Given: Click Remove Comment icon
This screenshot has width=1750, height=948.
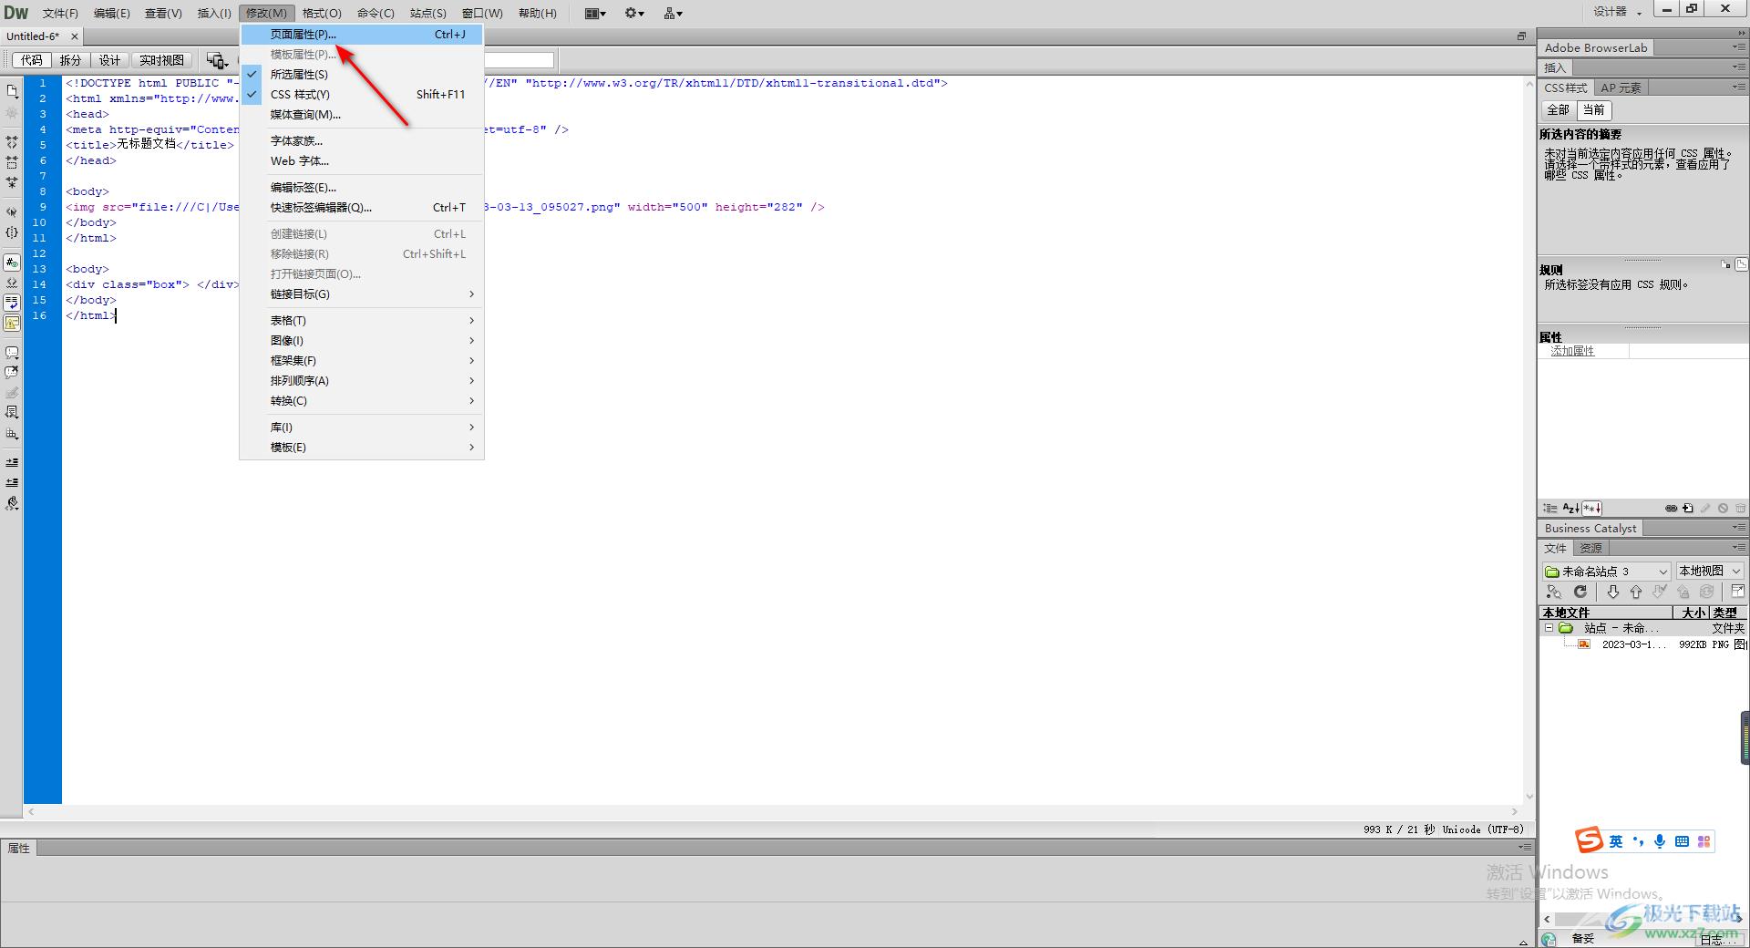Looking at the screenshot, I should tap(12, 373).
